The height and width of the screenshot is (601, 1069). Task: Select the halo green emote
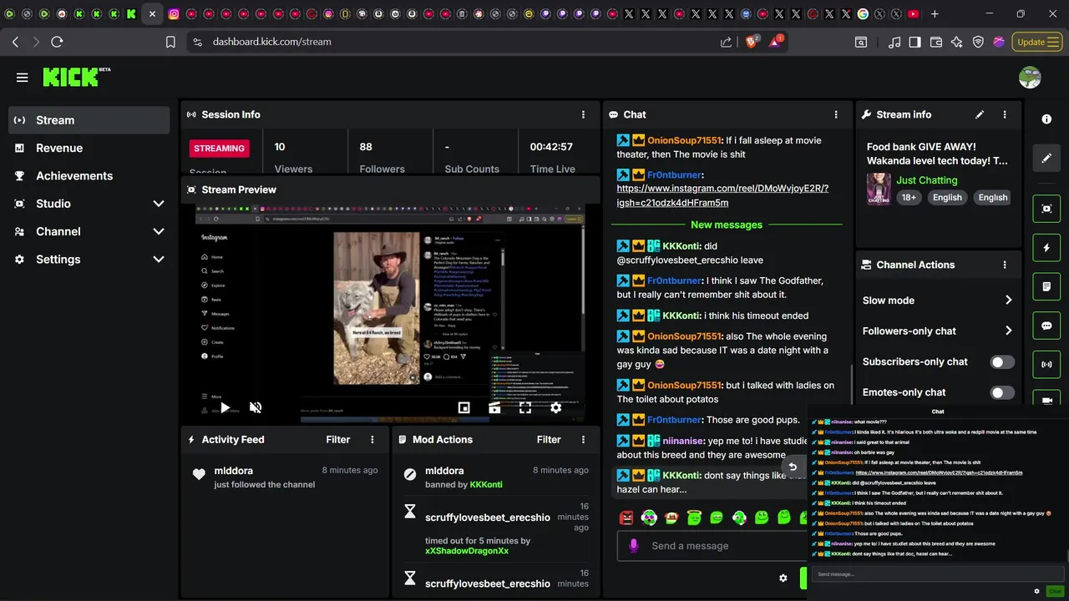pos(694,518)
